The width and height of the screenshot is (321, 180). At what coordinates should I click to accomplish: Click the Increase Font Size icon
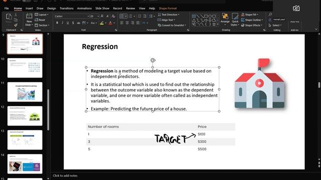point(102,16)
